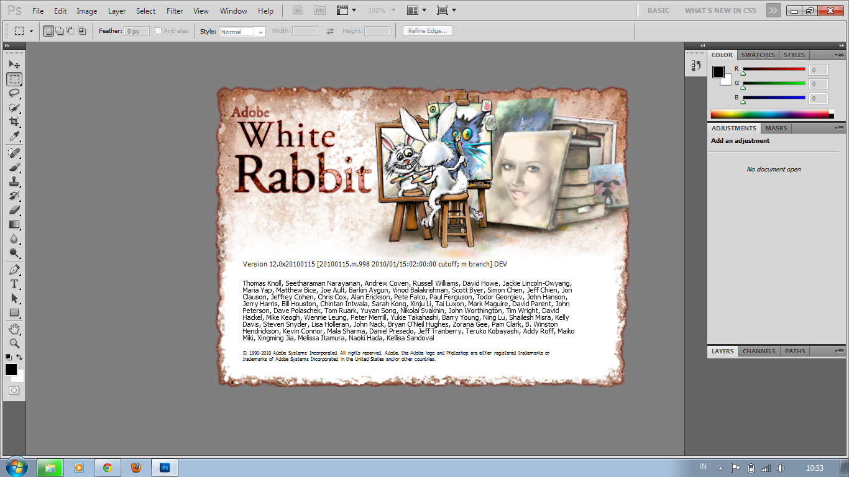849x477 pixels.
Task: Select the Clone Stamp tool
Action: tap(14, 181)
